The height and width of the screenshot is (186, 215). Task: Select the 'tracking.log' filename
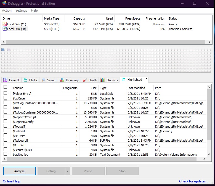[21, 155]
